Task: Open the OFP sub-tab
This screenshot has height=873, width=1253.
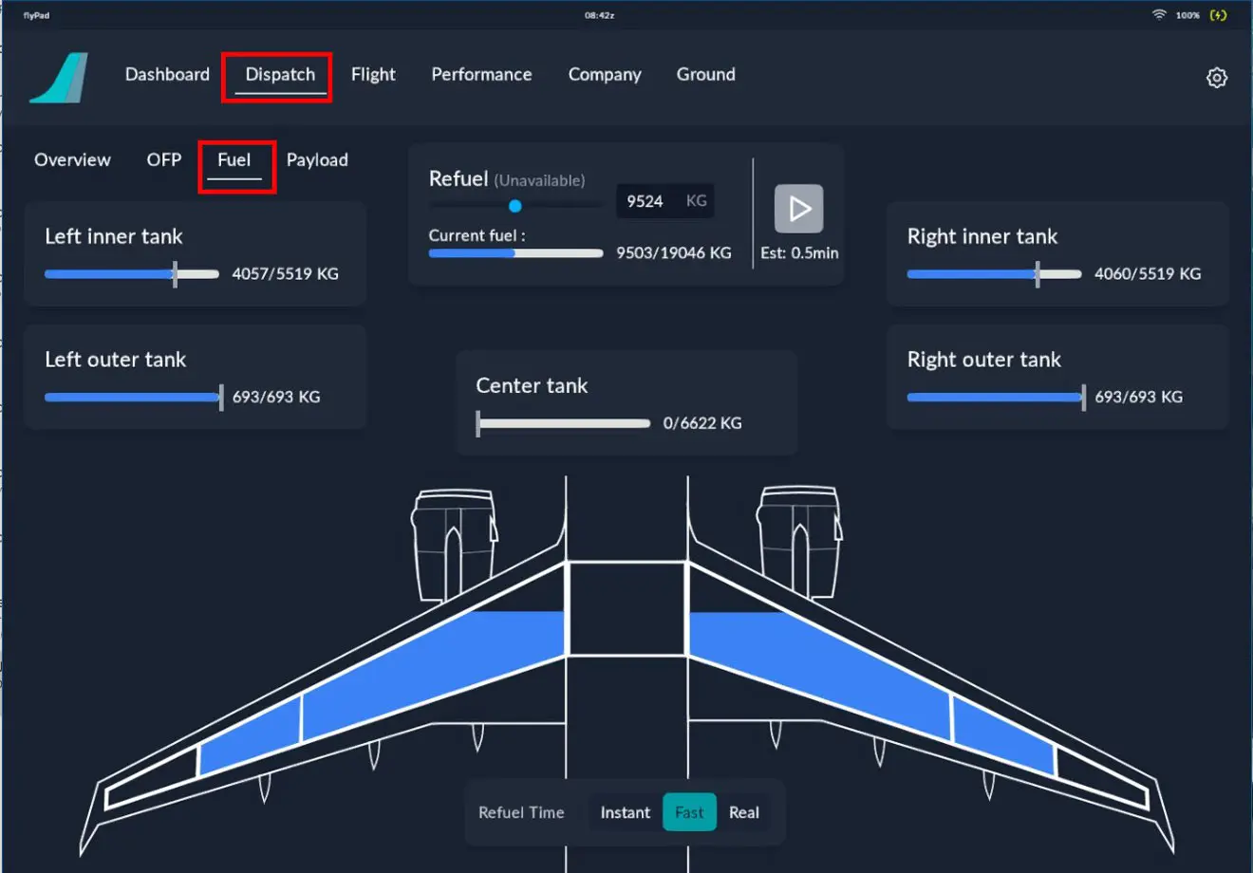Action: pyautogui.click(x=163, y=160)
